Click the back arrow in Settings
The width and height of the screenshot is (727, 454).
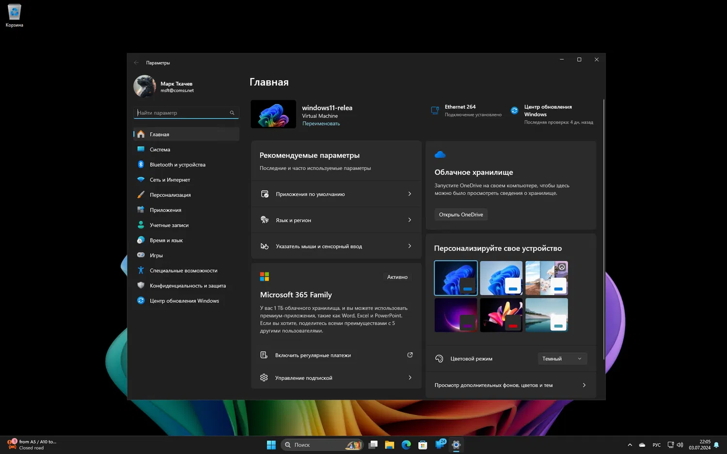tap(136, 63)
